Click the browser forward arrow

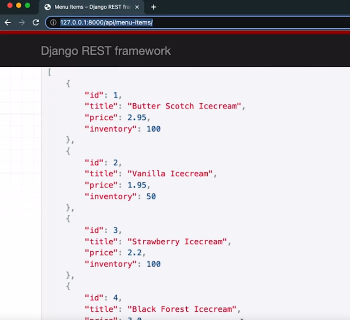[x=21, y=22]
